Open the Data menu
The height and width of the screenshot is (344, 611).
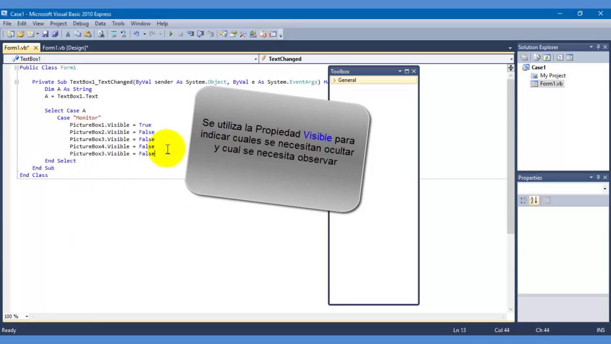[100, 23]
